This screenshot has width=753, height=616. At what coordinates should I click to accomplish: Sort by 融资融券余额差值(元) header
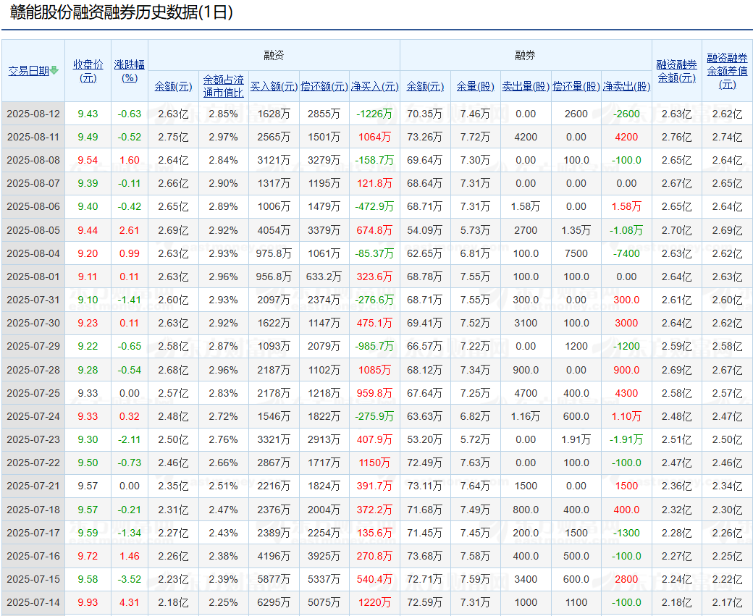pyautogui.click(x=727, y=71)
